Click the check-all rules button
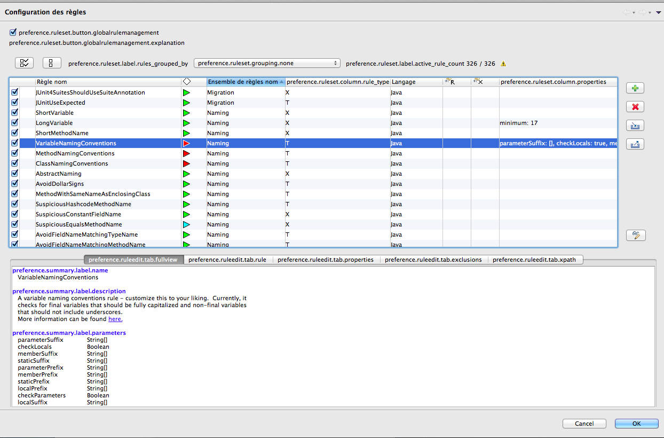Screen dimensions: 664x438 (x=24, y=63)
